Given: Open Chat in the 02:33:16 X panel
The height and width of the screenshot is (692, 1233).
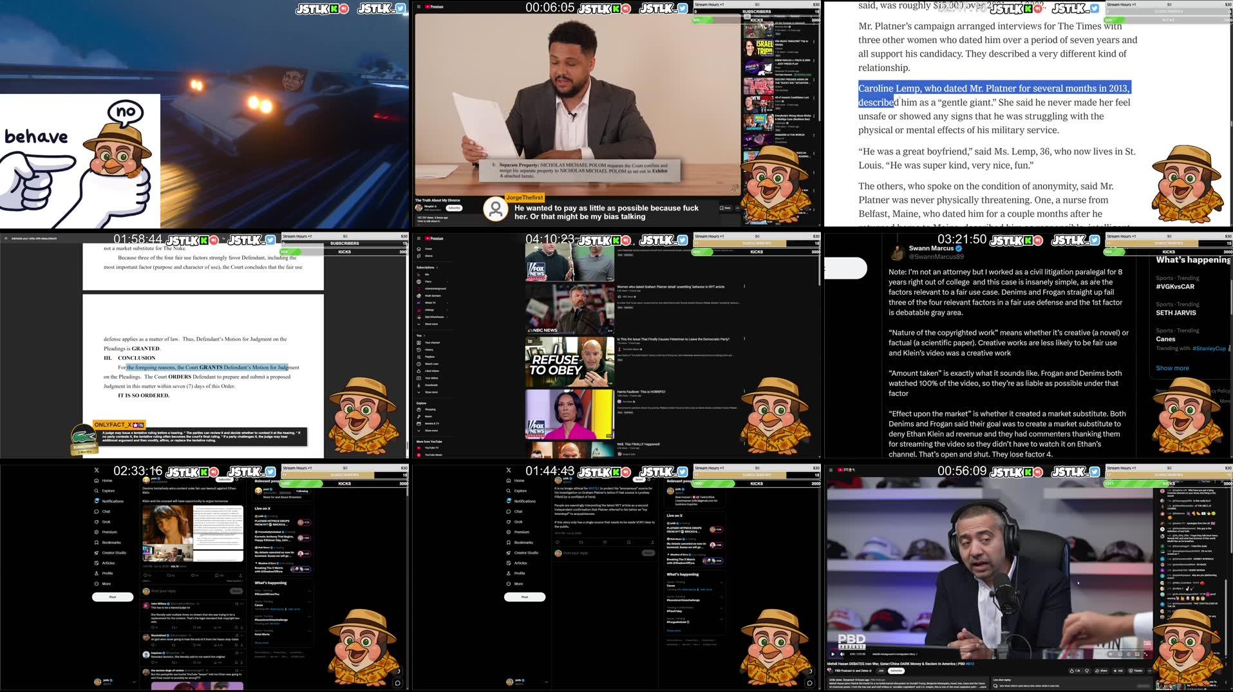Looking at the screenshot, I should click(x=102, y=511).
